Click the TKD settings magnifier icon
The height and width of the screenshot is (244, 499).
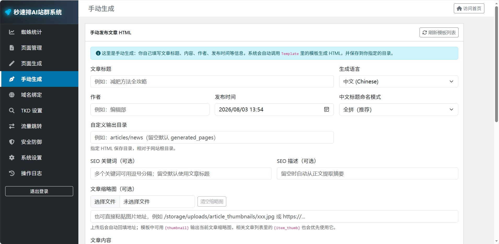tap(12, 111)
